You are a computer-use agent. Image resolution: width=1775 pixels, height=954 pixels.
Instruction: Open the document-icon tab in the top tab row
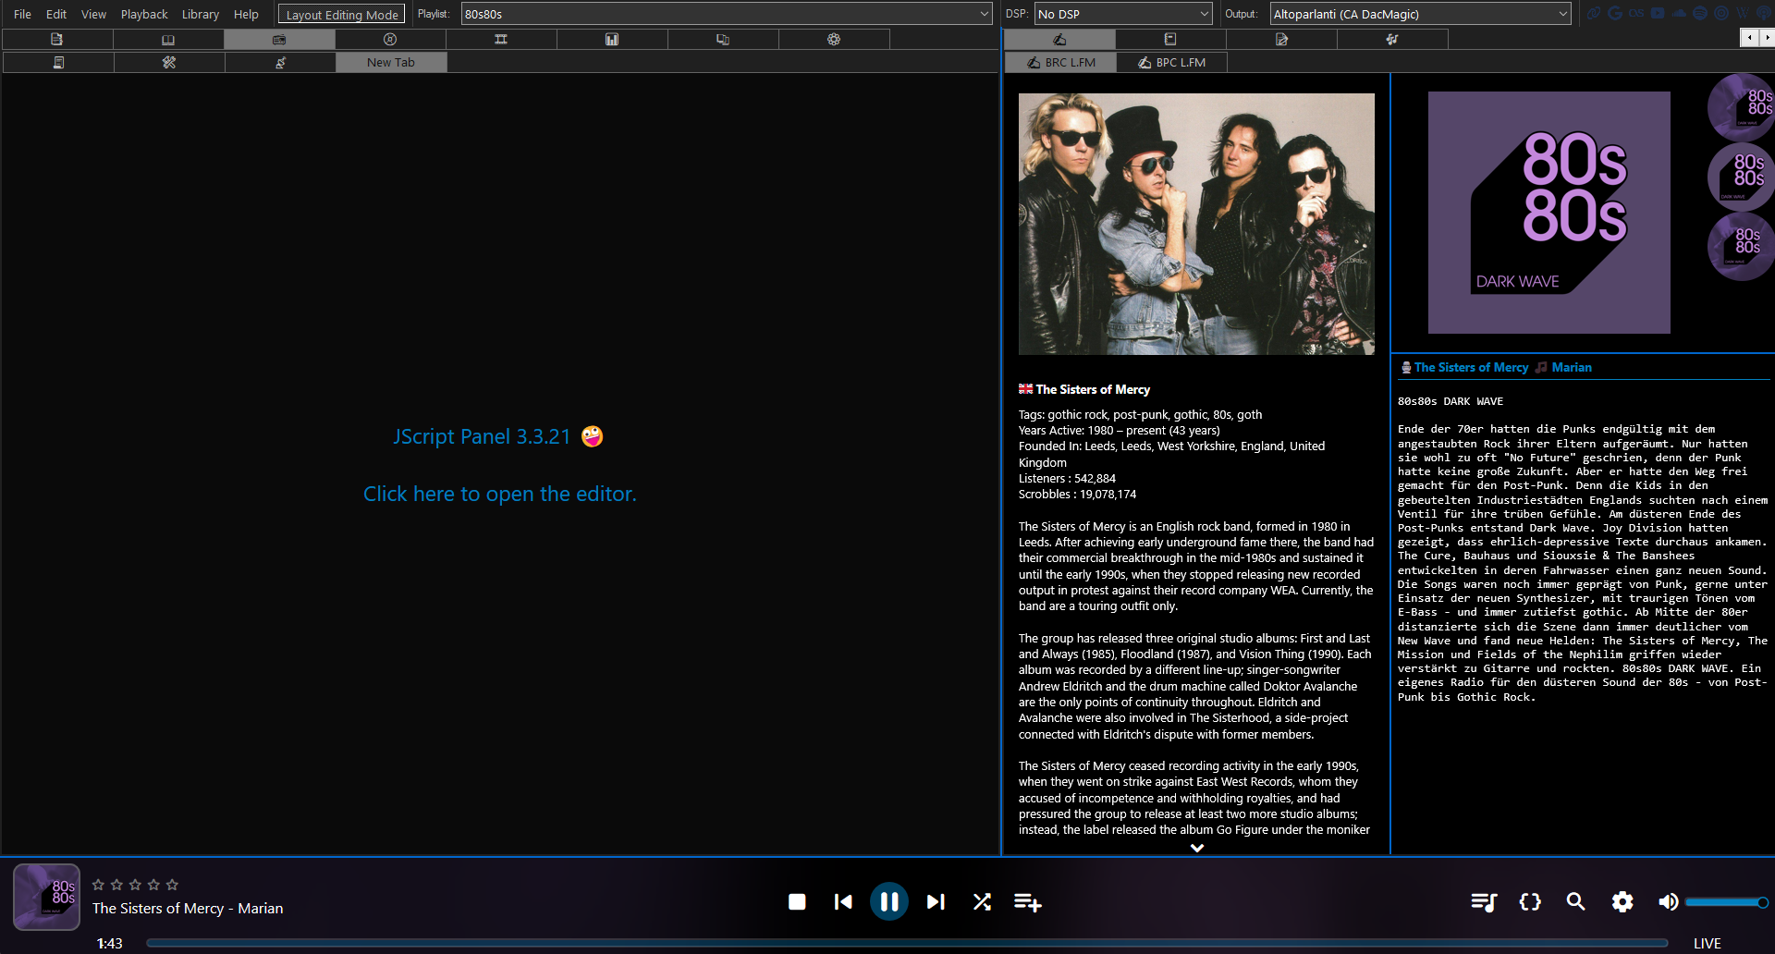[57, 39]
